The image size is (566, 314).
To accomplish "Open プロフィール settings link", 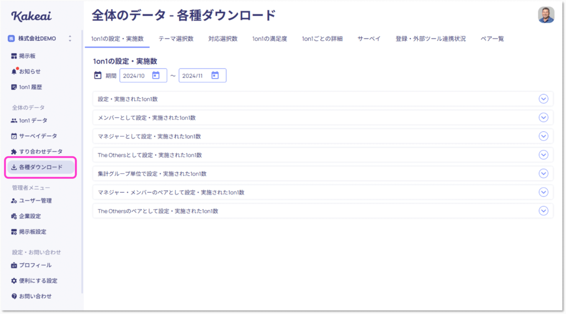I will point(35,265).
